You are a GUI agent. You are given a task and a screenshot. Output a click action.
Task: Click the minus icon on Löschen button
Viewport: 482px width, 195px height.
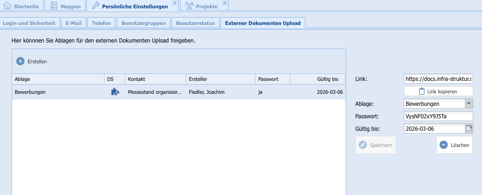[x=443, y=145]
